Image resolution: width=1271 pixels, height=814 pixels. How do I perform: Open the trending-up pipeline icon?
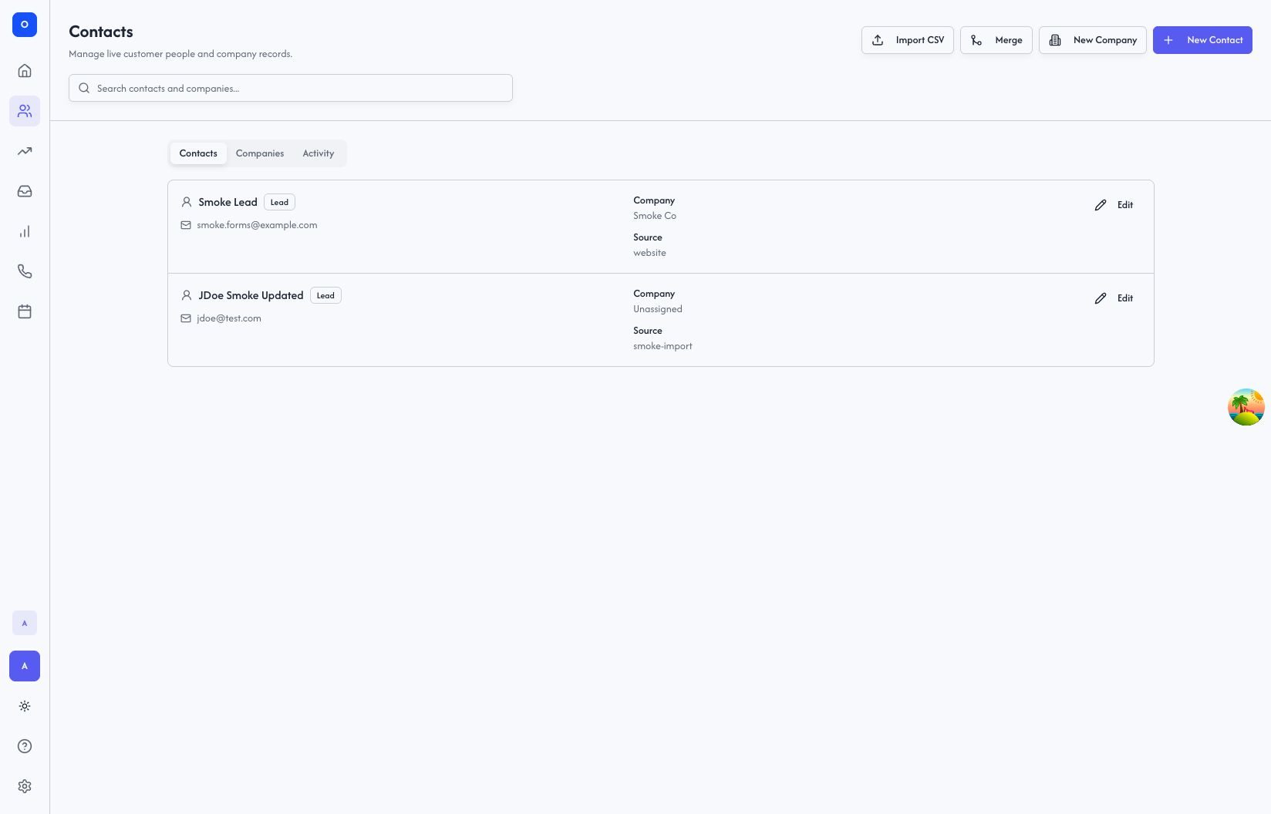pos(25,151)
